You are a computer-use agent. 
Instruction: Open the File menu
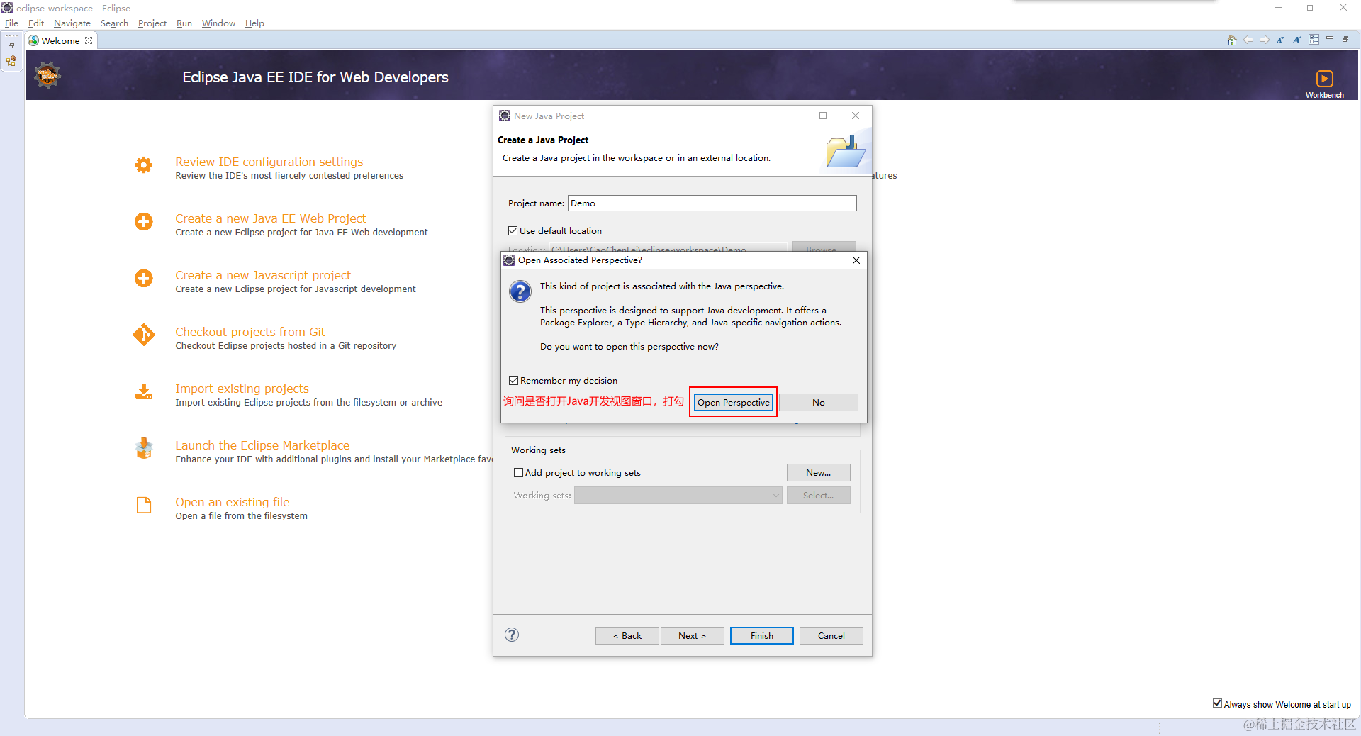click(12, 23)
